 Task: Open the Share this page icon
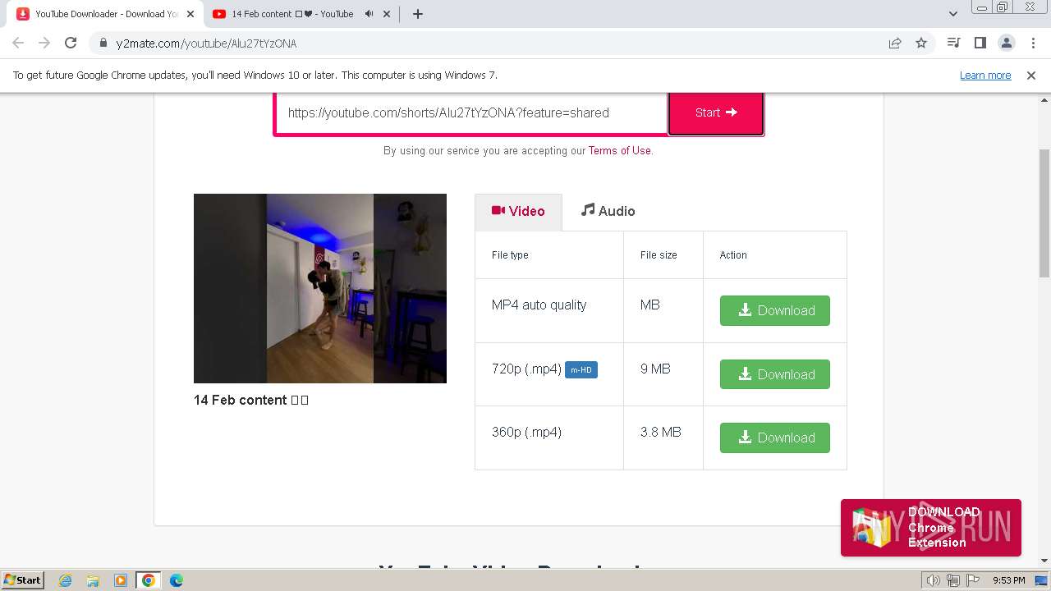(895, 44)
